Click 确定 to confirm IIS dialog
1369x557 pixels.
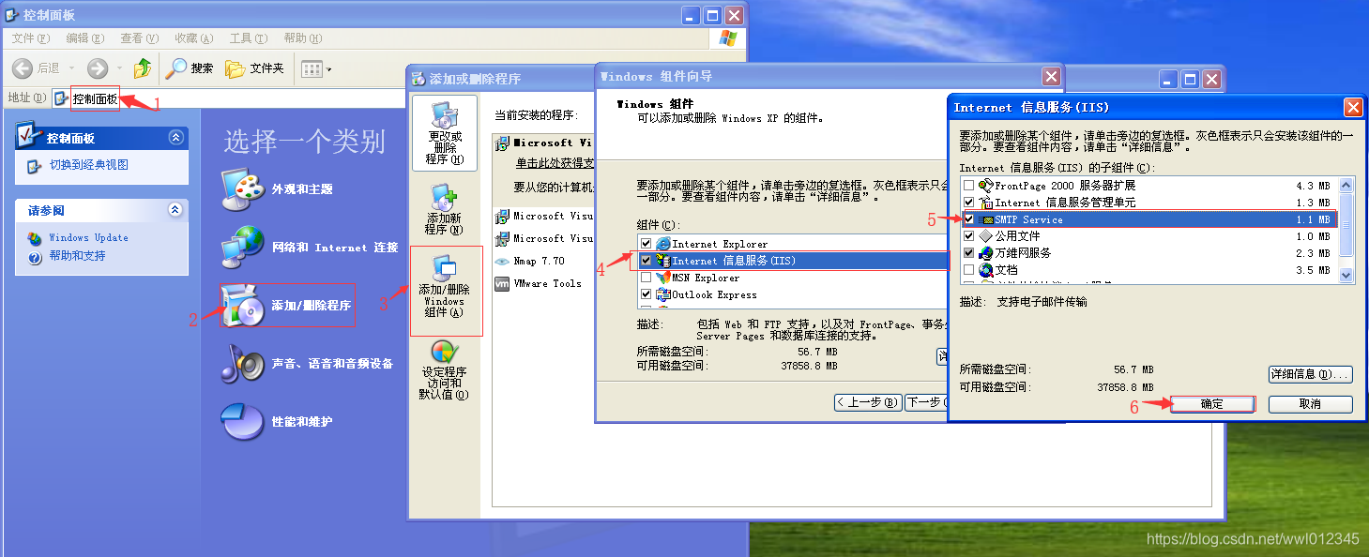[1212, 404]
